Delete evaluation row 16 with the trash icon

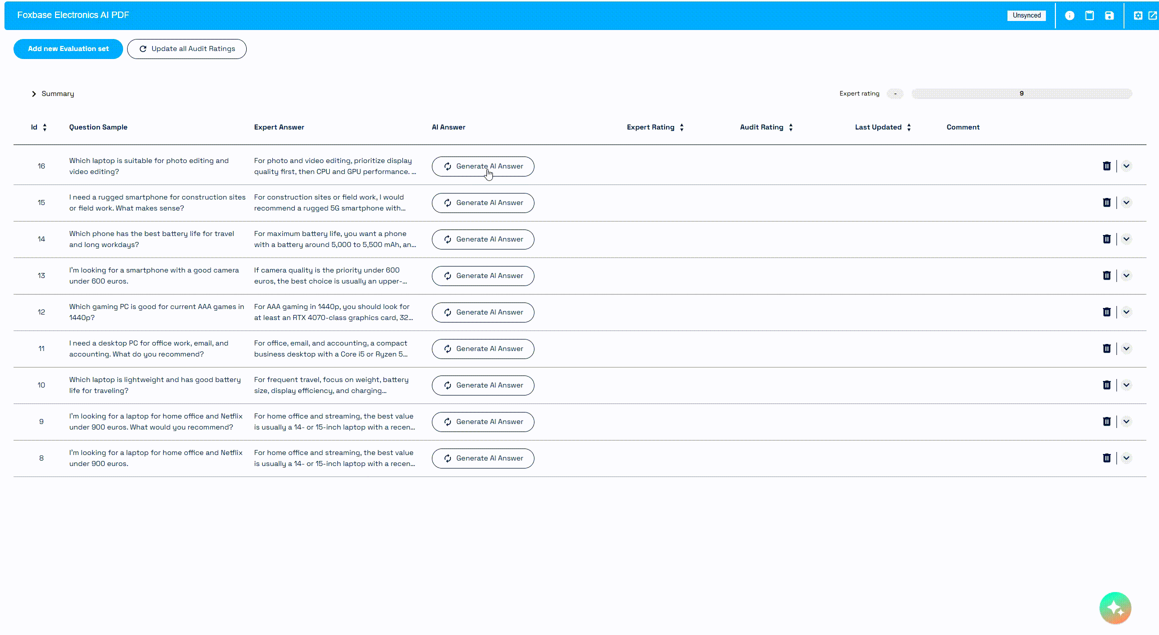[x=1106, y=166]
